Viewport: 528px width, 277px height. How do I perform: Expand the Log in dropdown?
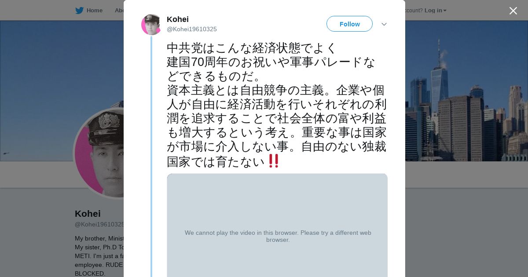(x=435, y=11)
